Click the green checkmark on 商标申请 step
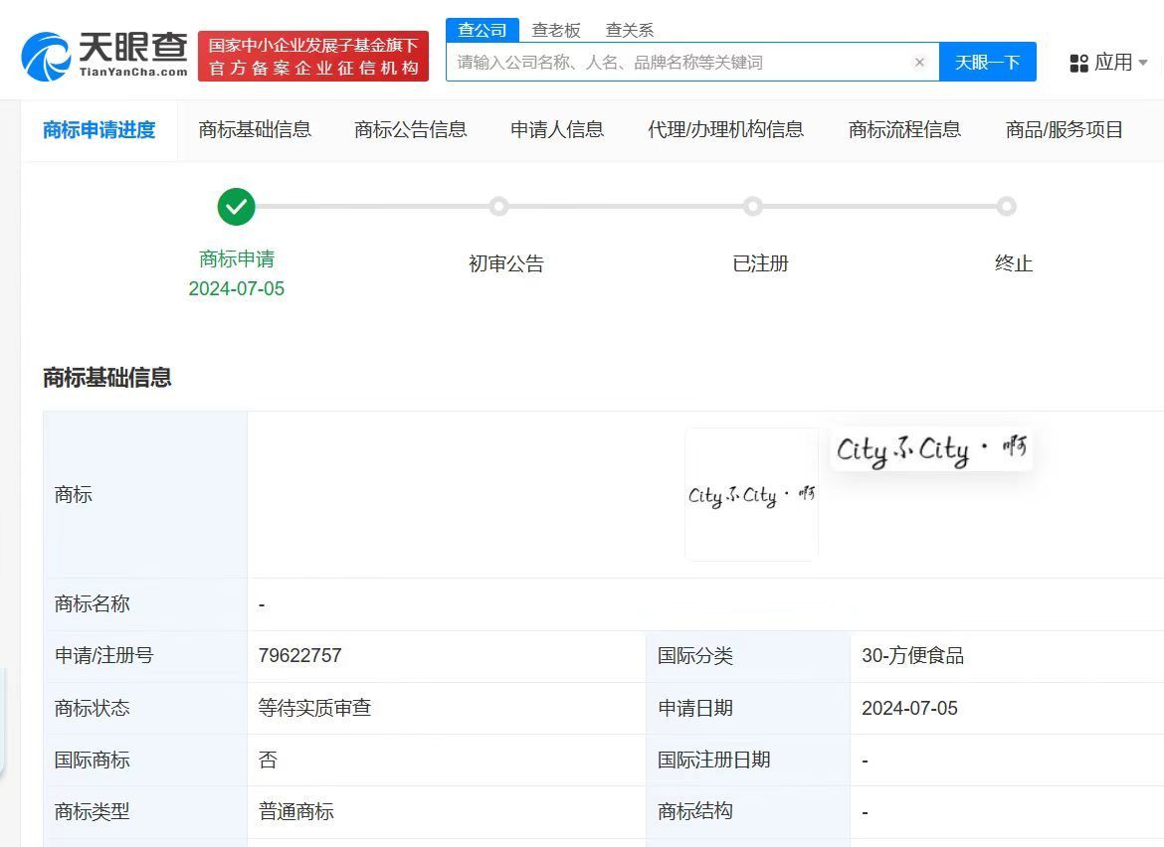 [236, 207]
